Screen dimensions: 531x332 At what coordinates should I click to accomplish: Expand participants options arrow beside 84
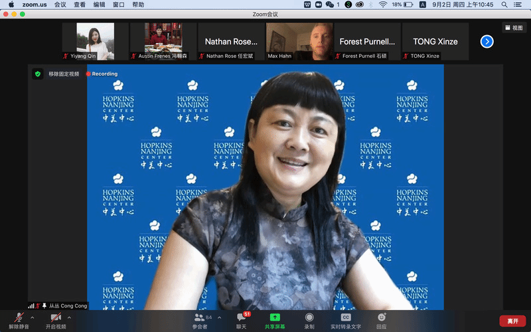[x=220, y=317]
